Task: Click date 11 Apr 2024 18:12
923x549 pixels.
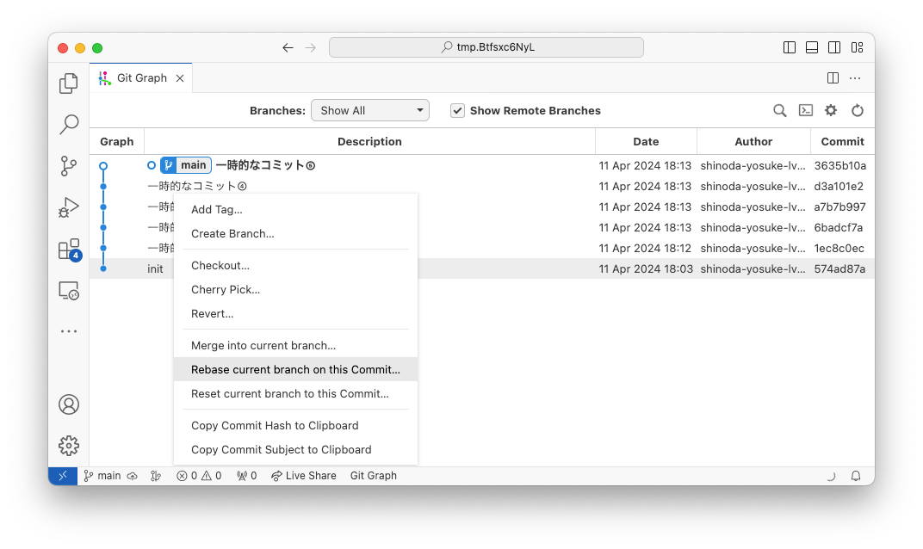Action: (x=645, y=249)
